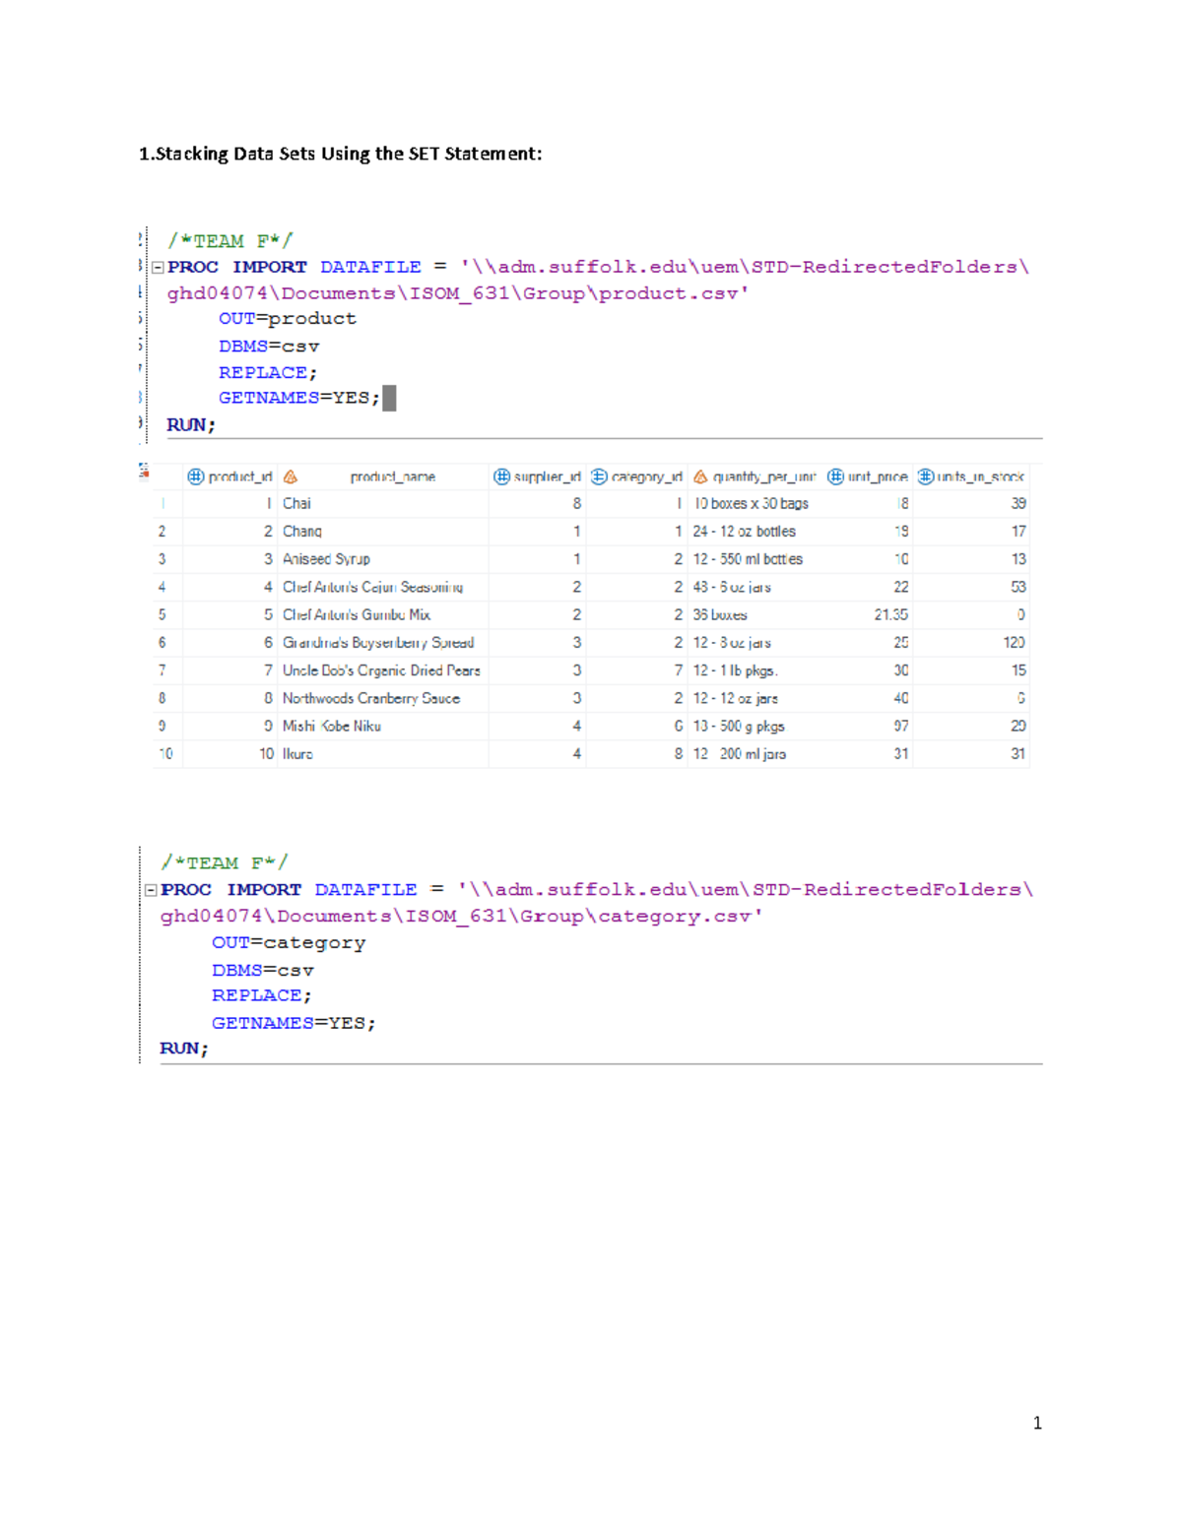1182x1529 pixels.
Task: Click the RUN statement in first code block
Action: point(190,424)
